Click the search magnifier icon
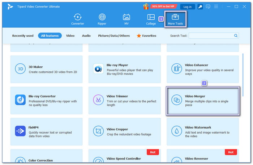 236,36
